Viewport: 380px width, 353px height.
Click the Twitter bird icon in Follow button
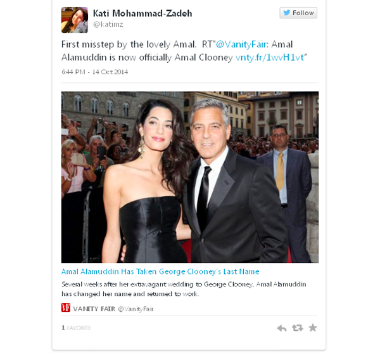click(x=287, y=13)
